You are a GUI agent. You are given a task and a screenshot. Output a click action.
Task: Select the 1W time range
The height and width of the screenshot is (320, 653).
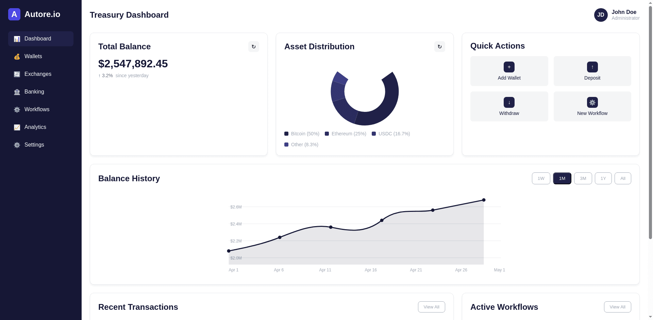click(541, 179)
